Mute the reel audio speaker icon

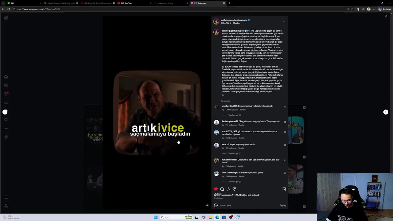207,205
